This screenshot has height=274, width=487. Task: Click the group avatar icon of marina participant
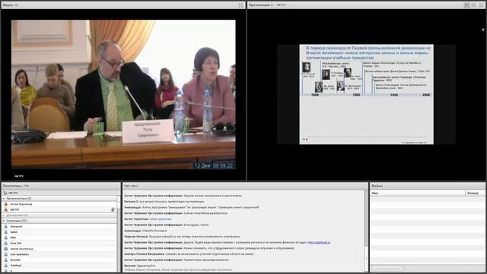(x=5, y=249)
